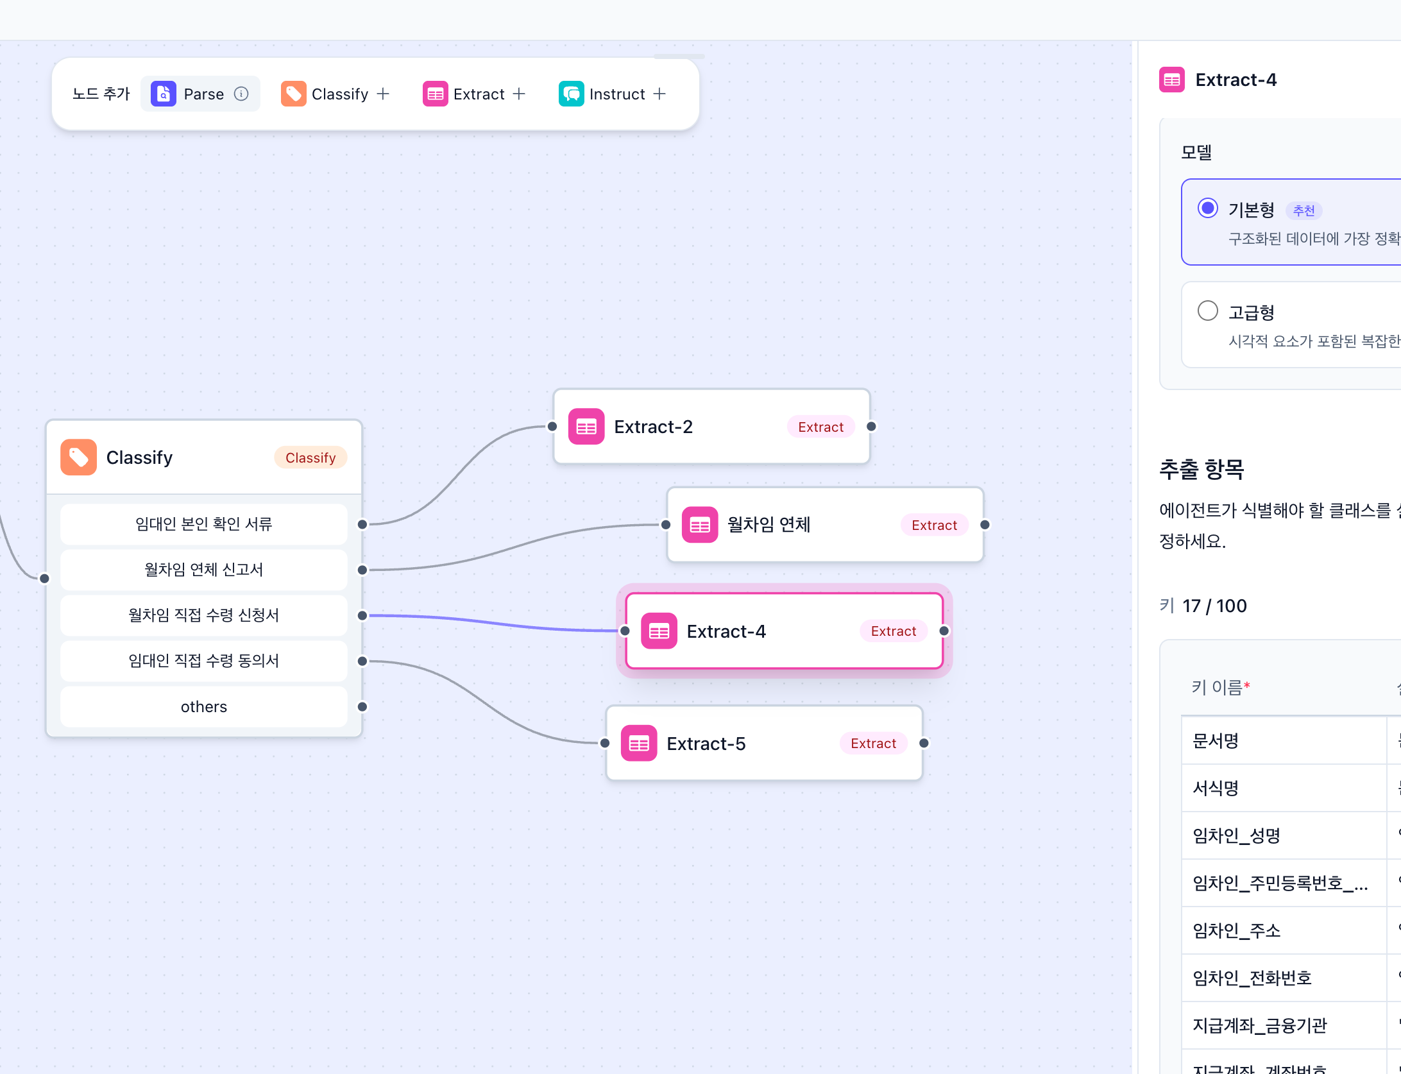Viewport: 1401px width, 1074px height.
Task: Select the 고급형 model radio button
Action: 1208,311
